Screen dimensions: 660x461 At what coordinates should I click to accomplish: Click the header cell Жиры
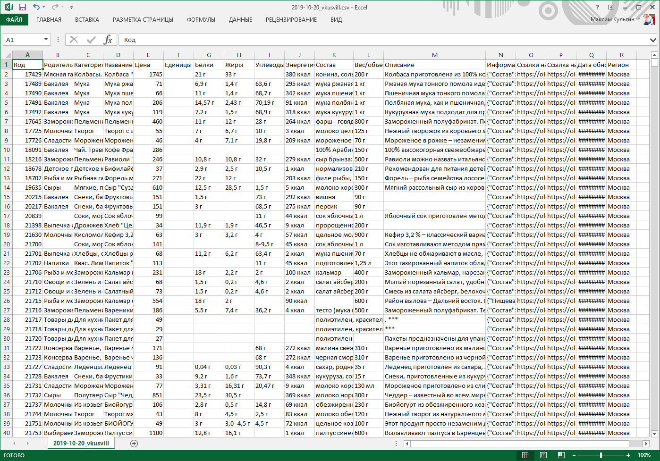[239, 65]
